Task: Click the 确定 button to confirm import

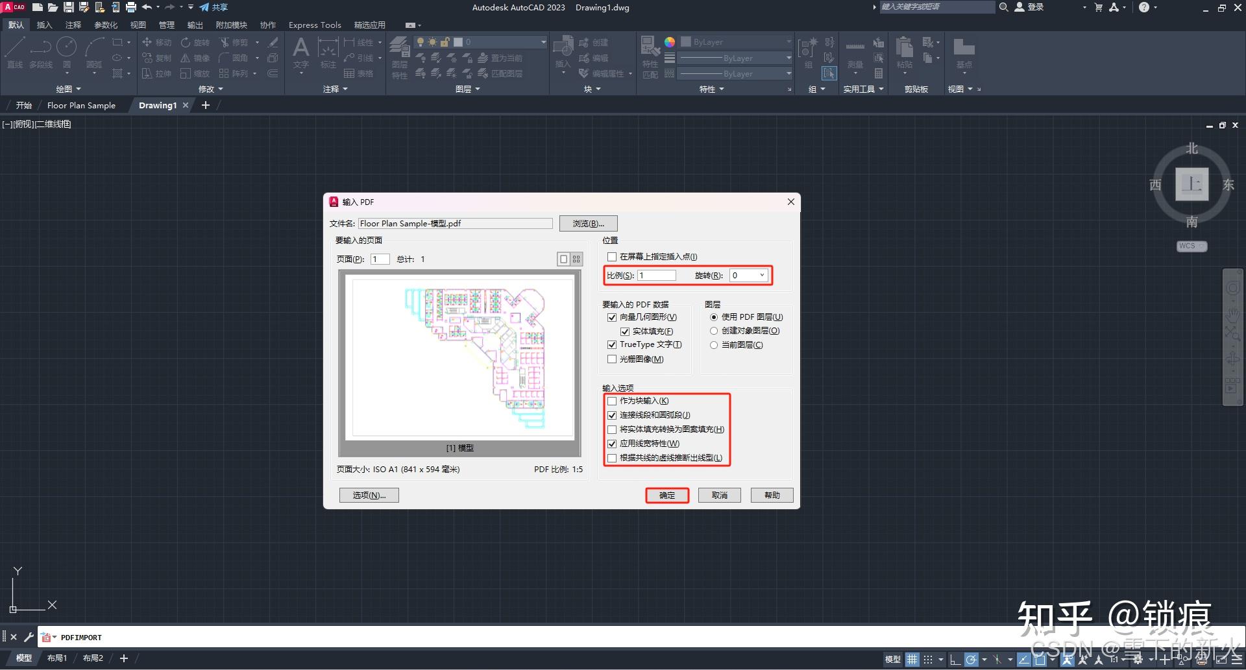Action: tap(666, 495)
